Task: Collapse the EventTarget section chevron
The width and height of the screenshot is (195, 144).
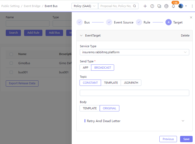Action: (81, 35)
